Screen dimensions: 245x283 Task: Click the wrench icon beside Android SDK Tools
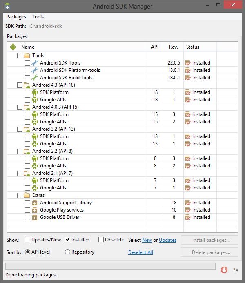pos(35,63)
